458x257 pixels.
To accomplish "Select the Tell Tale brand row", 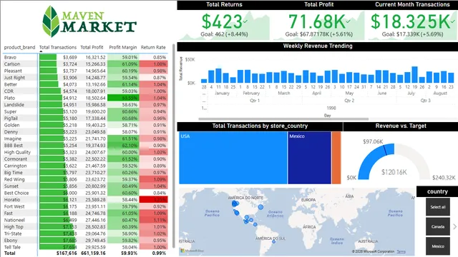I will click(86, 247).
